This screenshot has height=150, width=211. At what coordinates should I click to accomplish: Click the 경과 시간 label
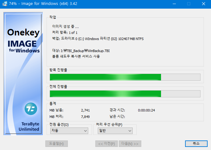[117, 110]
